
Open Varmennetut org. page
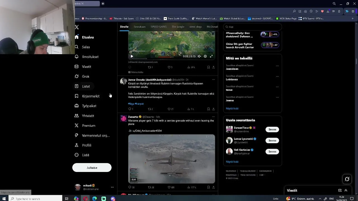(92, 135)
